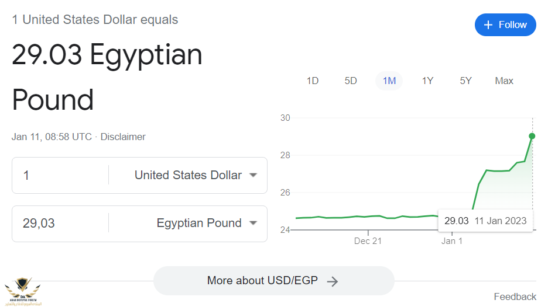548x307 pixels.
Task: Click the Dec 21 marker on chart axis
Action: click(368, 241)
